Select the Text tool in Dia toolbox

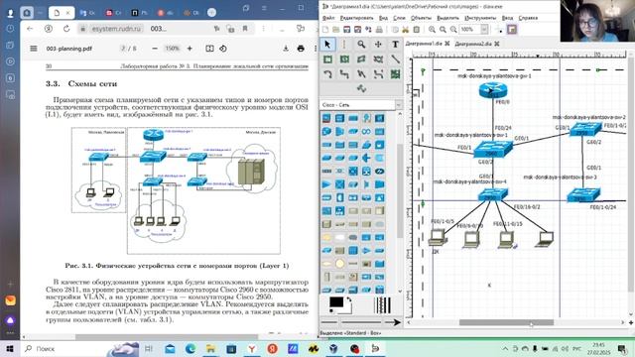(x=395, y=44)
